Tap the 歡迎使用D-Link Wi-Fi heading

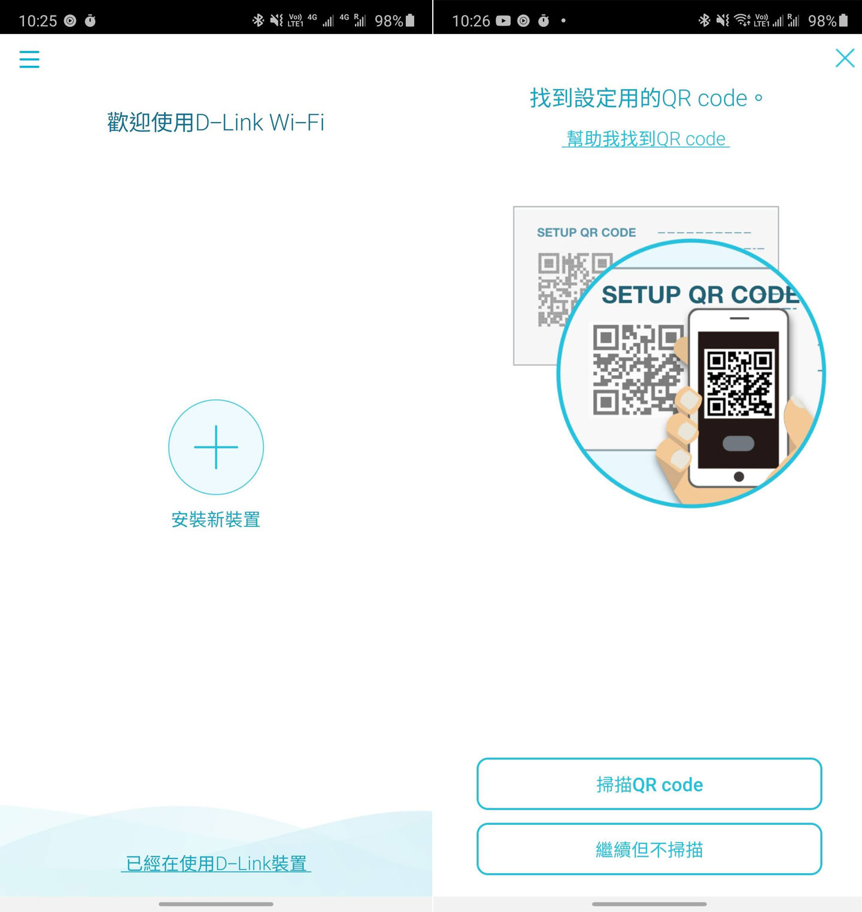(x=215, y=123)
